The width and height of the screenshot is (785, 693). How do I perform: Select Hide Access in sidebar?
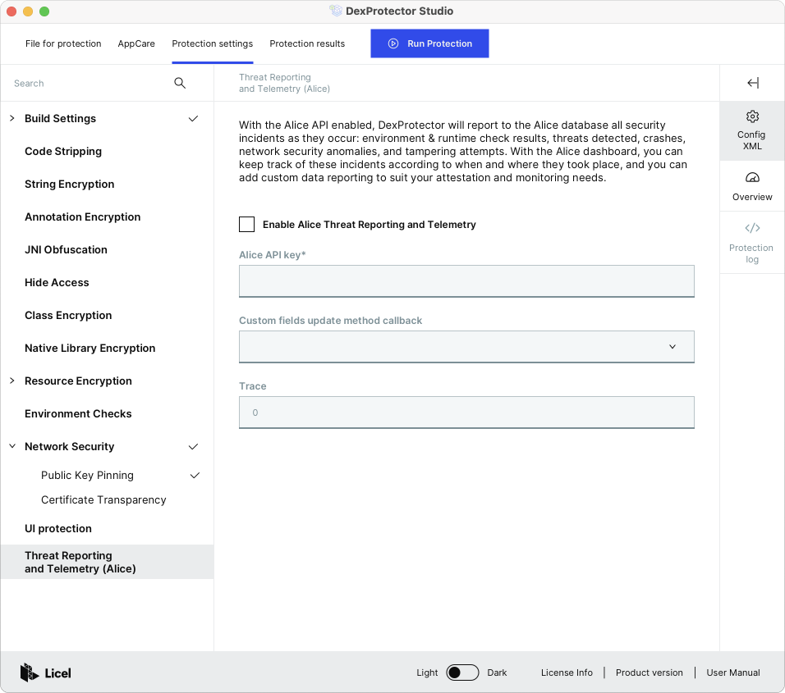click(57, 282)
